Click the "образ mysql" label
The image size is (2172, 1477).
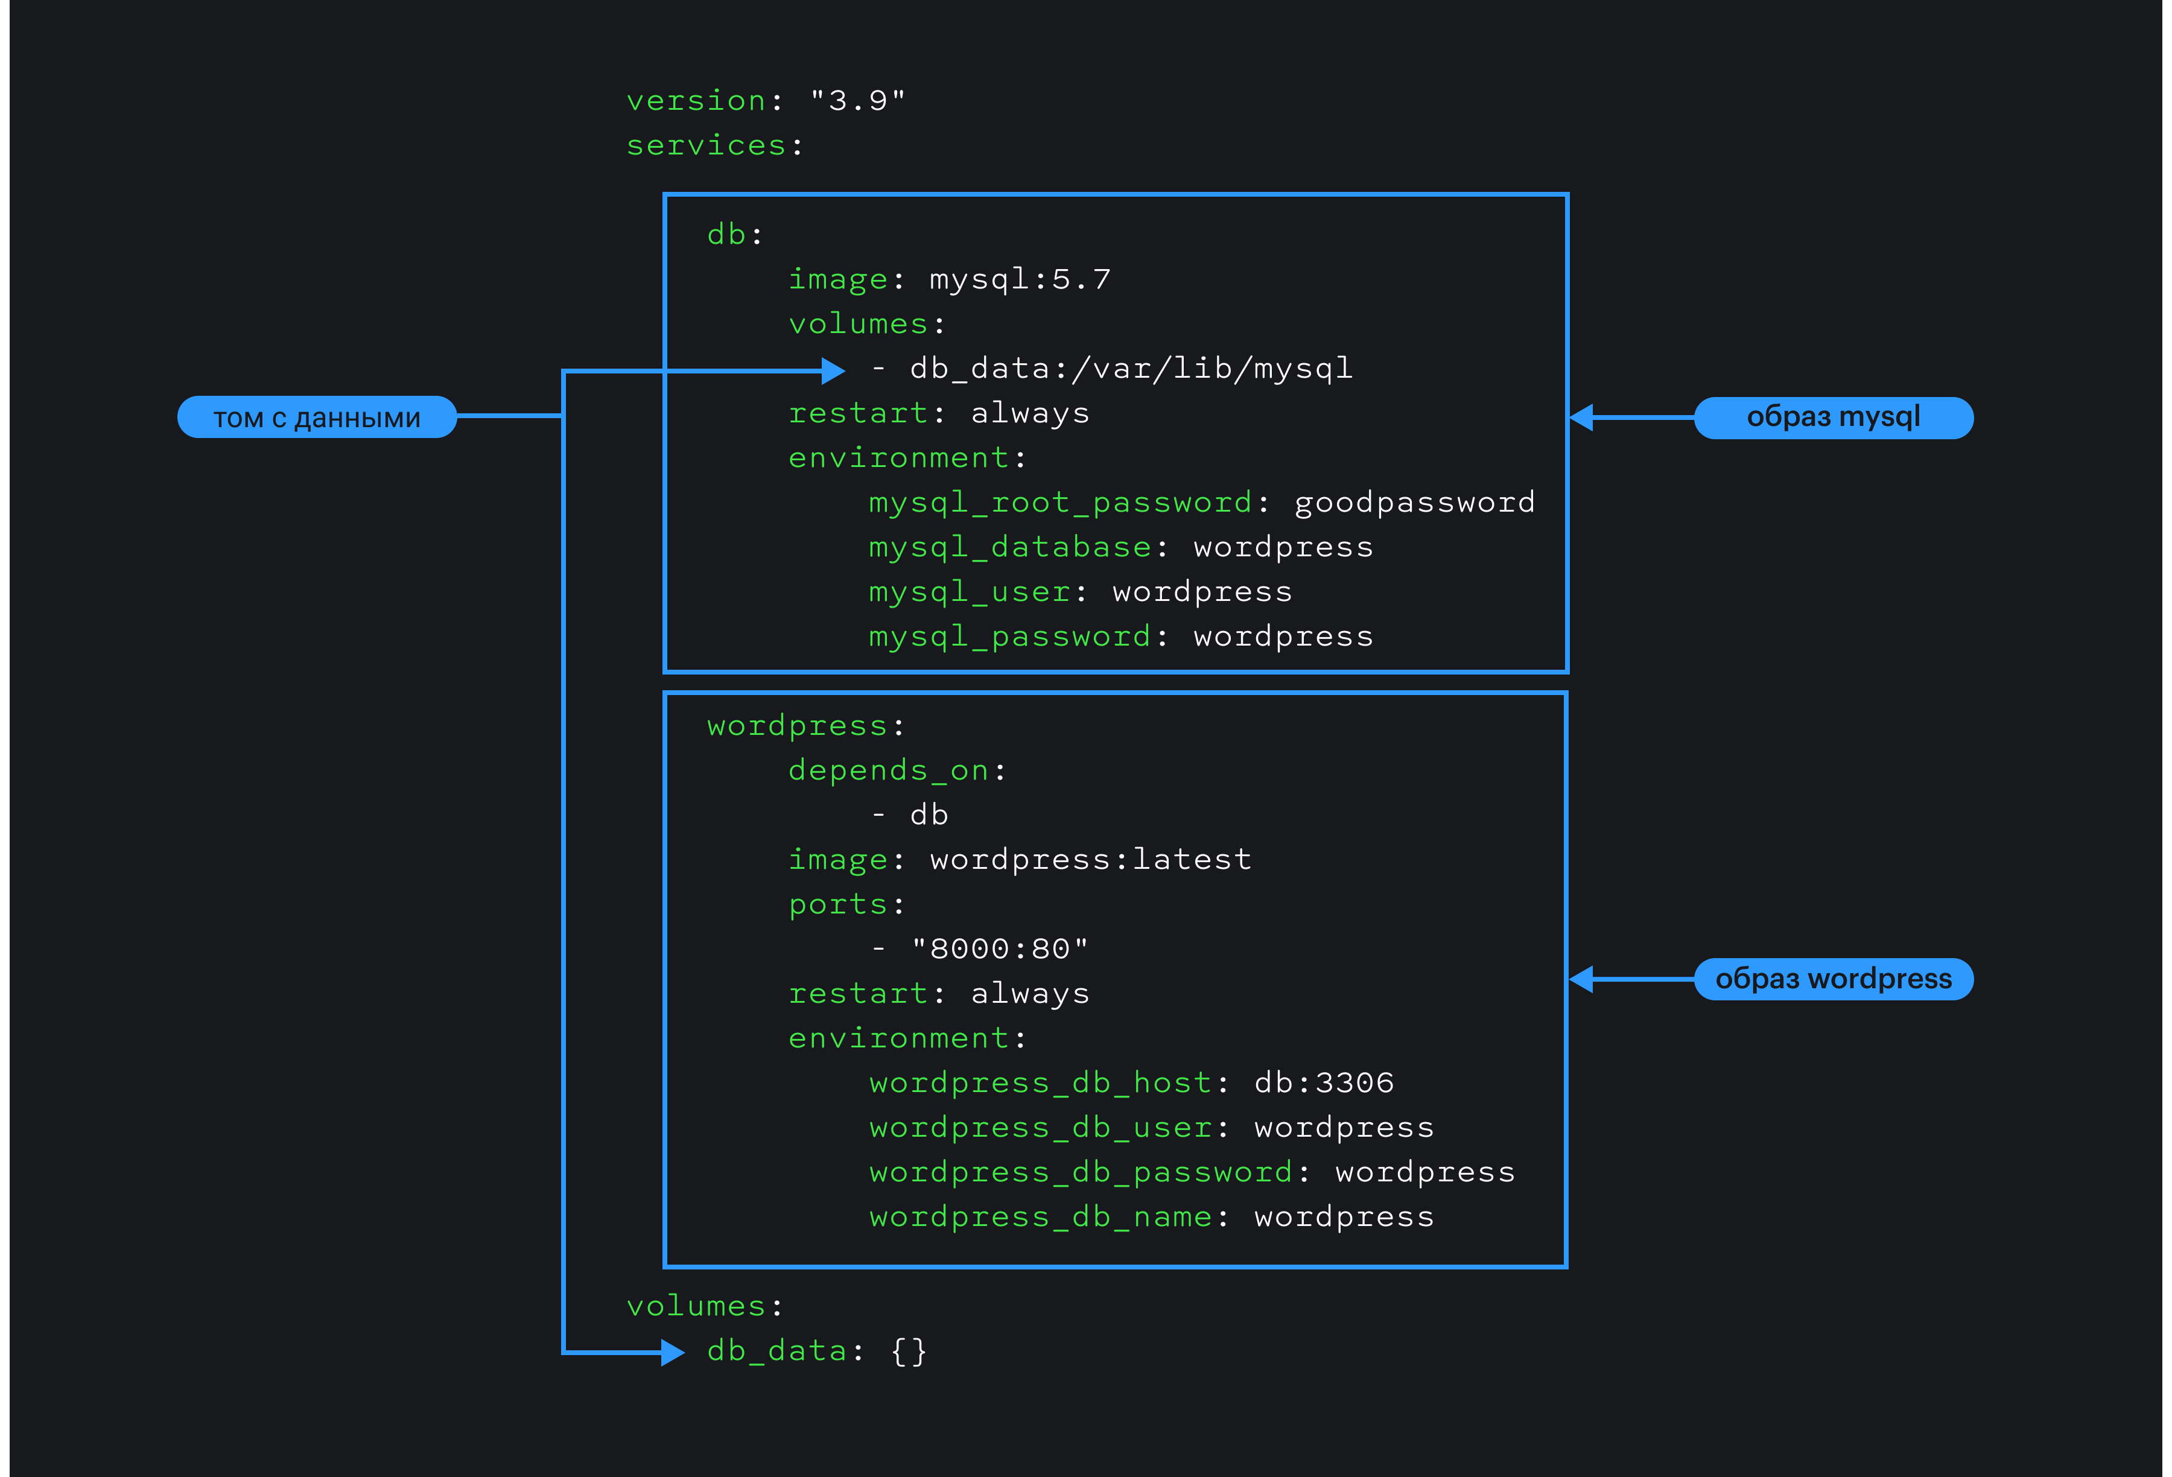click(1834, 417)
